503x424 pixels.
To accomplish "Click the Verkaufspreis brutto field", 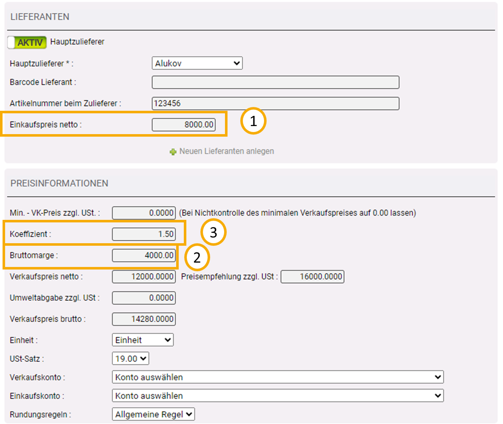I will click(x=143, y=319).
